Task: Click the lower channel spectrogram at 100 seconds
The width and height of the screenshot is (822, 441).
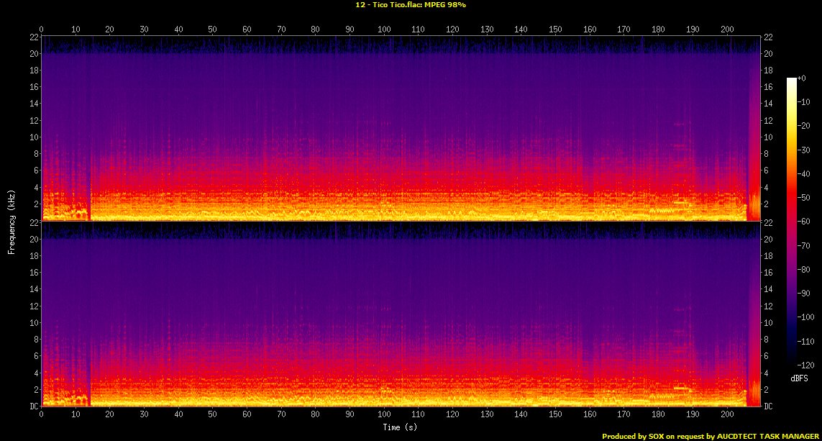Action: click(384, 324)
